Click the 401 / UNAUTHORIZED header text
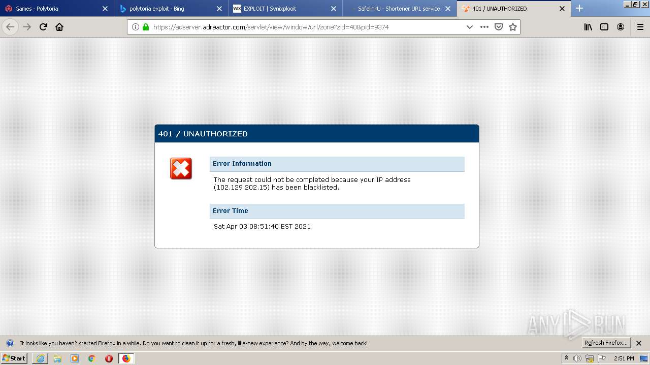 click(x=203, y=134)
